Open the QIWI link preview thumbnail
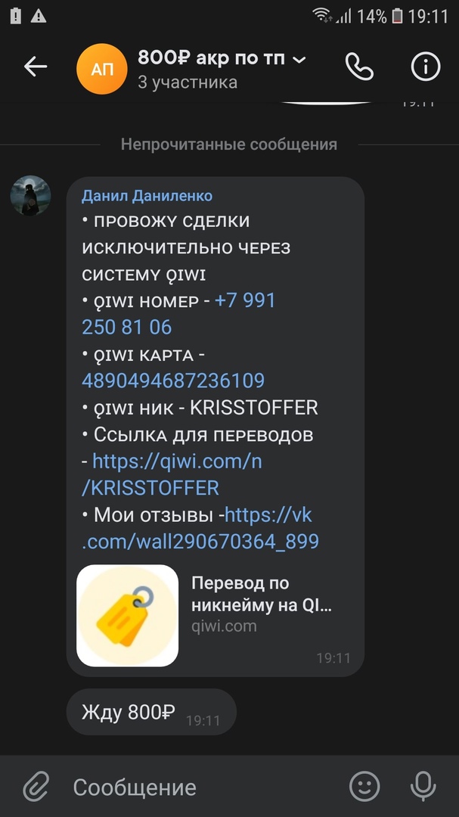This screenshot has width=459, height=817. tap(128, 615)
